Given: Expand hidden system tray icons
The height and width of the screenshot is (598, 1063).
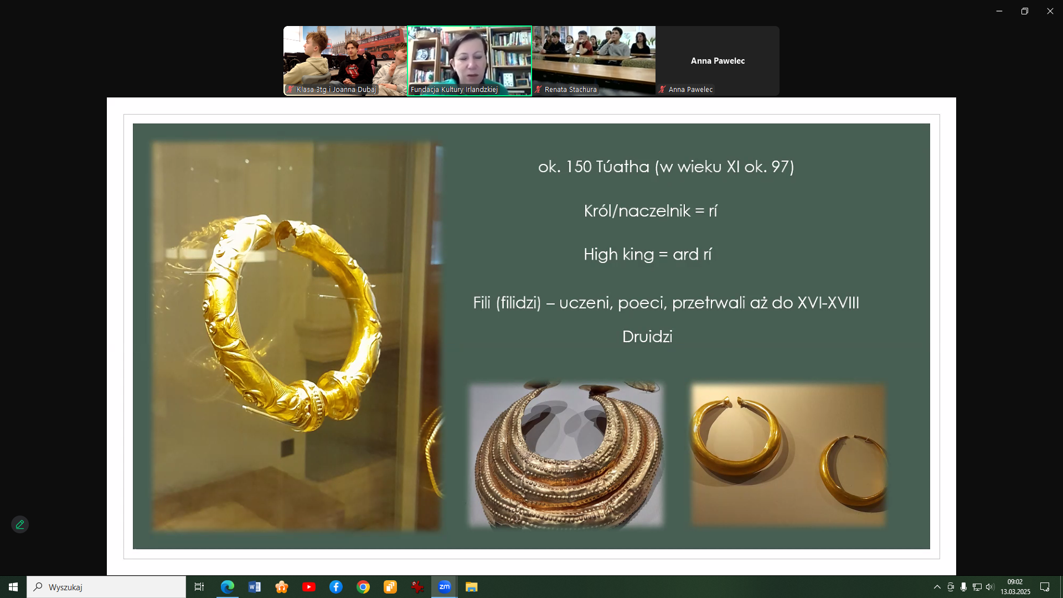Looking at the screenshot, I should click(937, 587).
